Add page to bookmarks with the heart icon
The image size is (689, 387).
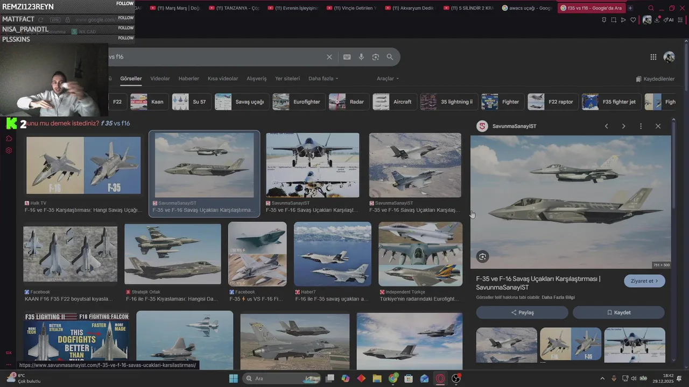point(634,20)
